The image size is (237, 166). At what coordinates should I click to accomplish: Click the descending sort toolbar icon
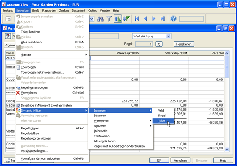pyautogui.click(x=127, y=19)
